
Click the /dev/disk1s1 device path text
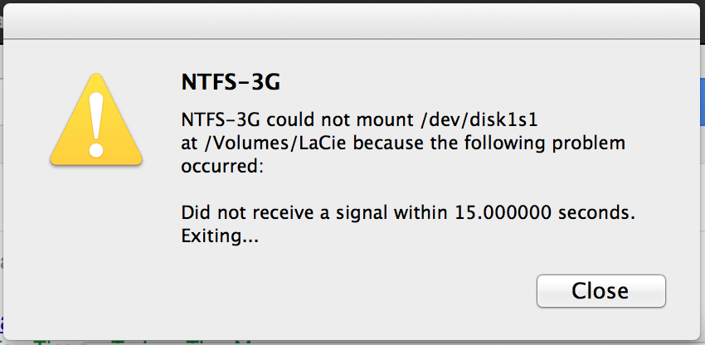pos(478,121)
